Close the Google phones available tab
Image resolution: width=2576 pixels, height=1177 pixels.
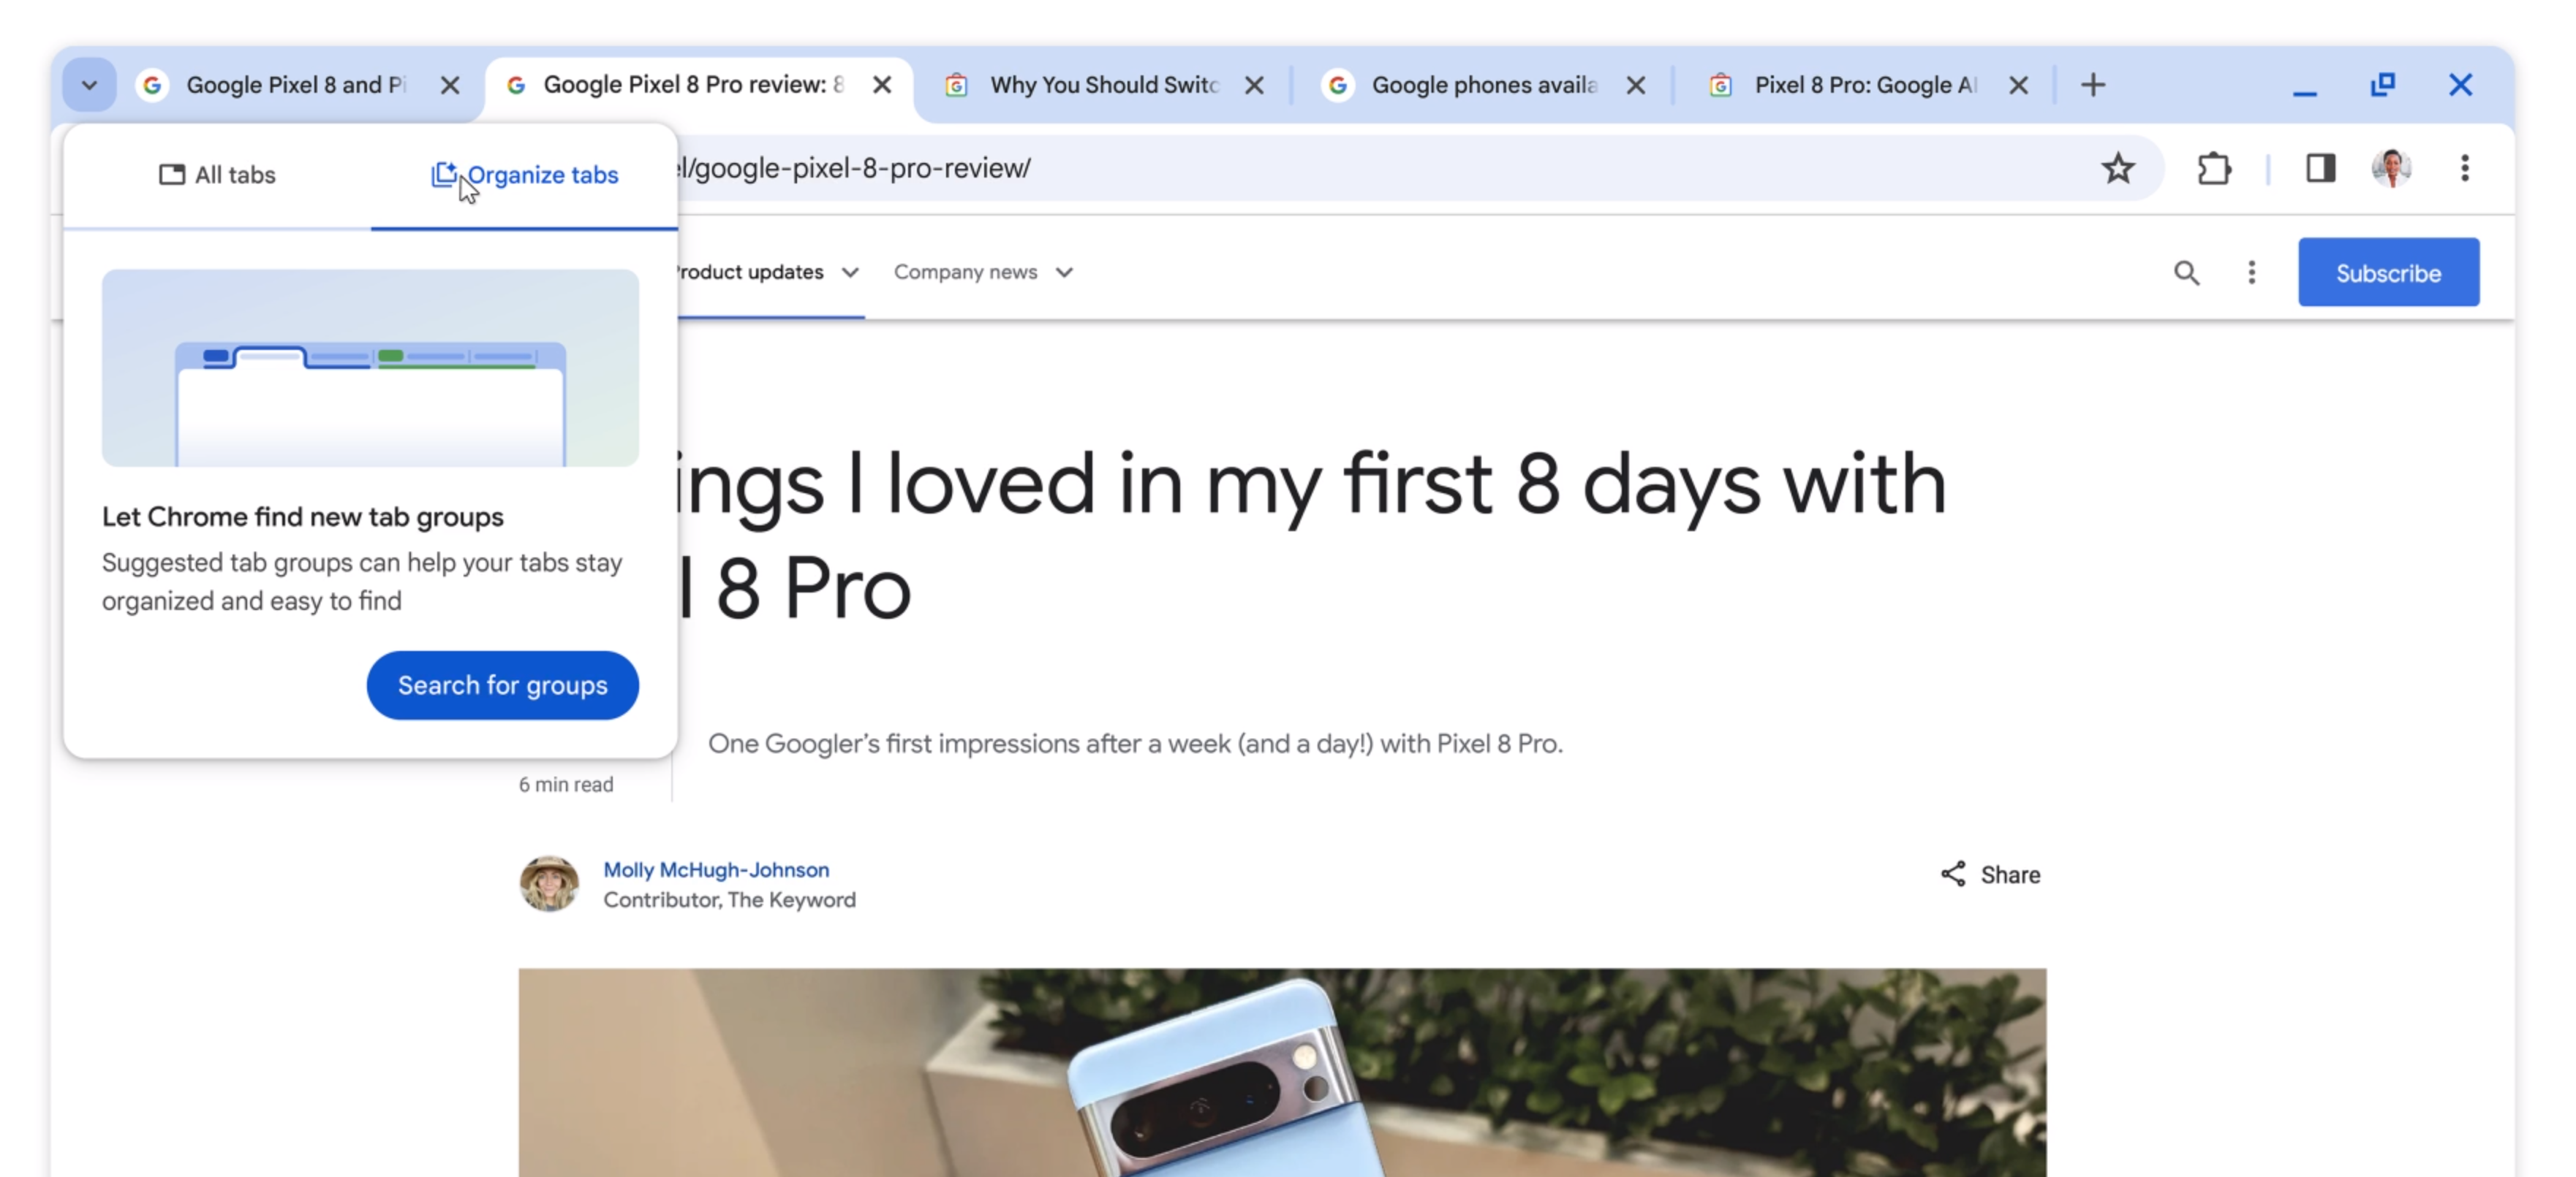(1635, 86)
